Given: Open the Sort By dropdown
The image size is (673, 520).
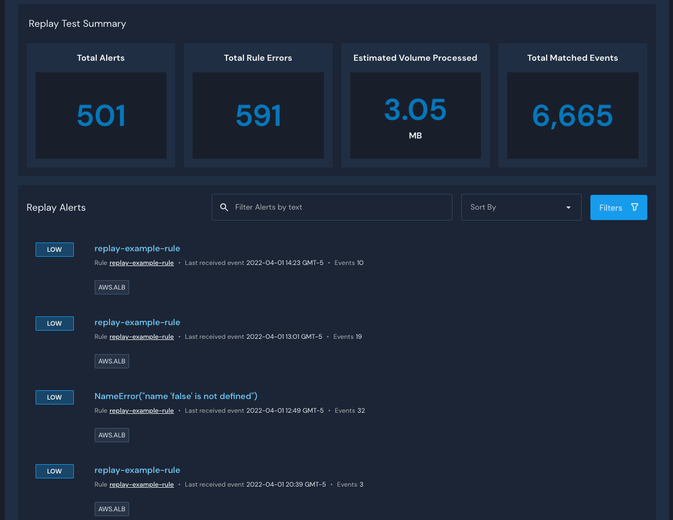Looking at the screenshot, I should [x=521, y=207].
